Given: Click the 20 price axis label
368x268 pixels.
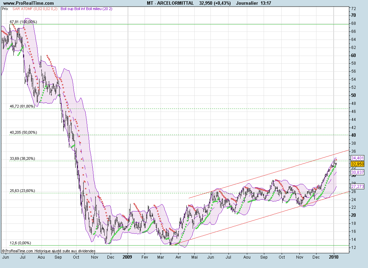Looking at the screenshot, I should 353,215.
